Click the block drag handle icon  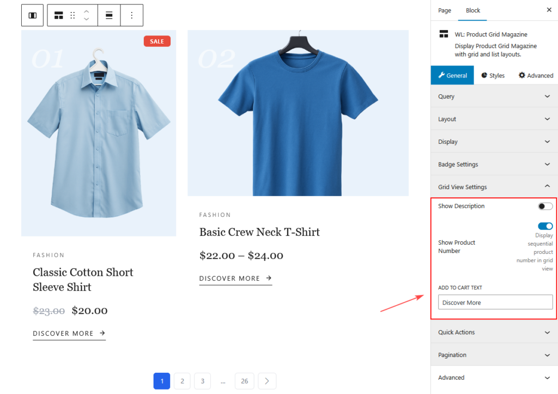click(73, 15)
